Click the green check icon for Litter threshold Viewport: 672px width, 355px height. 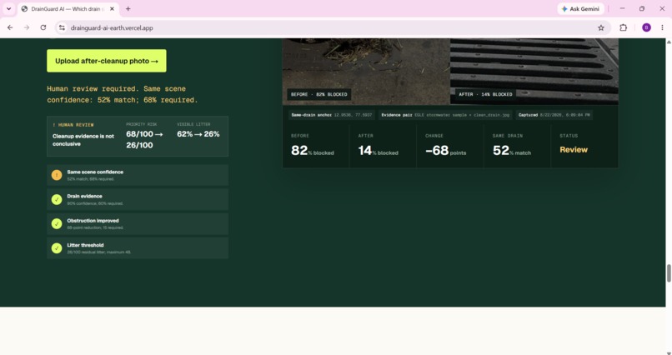point(57,248)
